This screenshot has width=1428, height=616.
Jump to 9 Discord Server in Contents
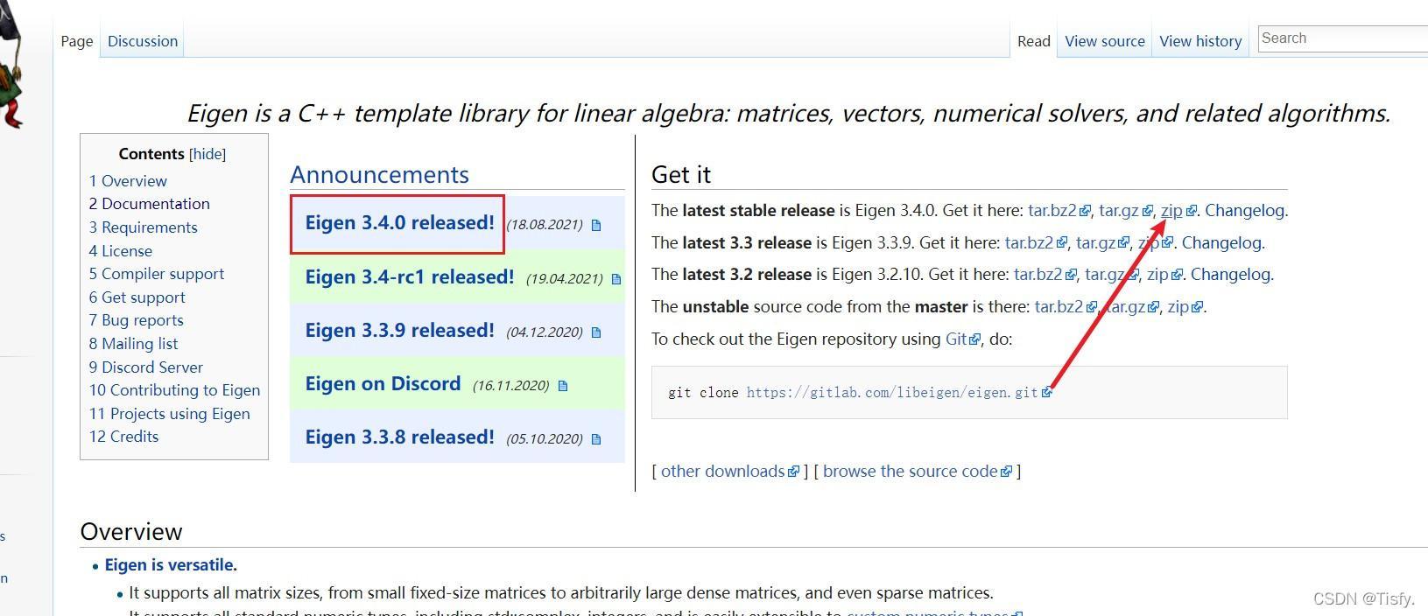pos(145,367)
